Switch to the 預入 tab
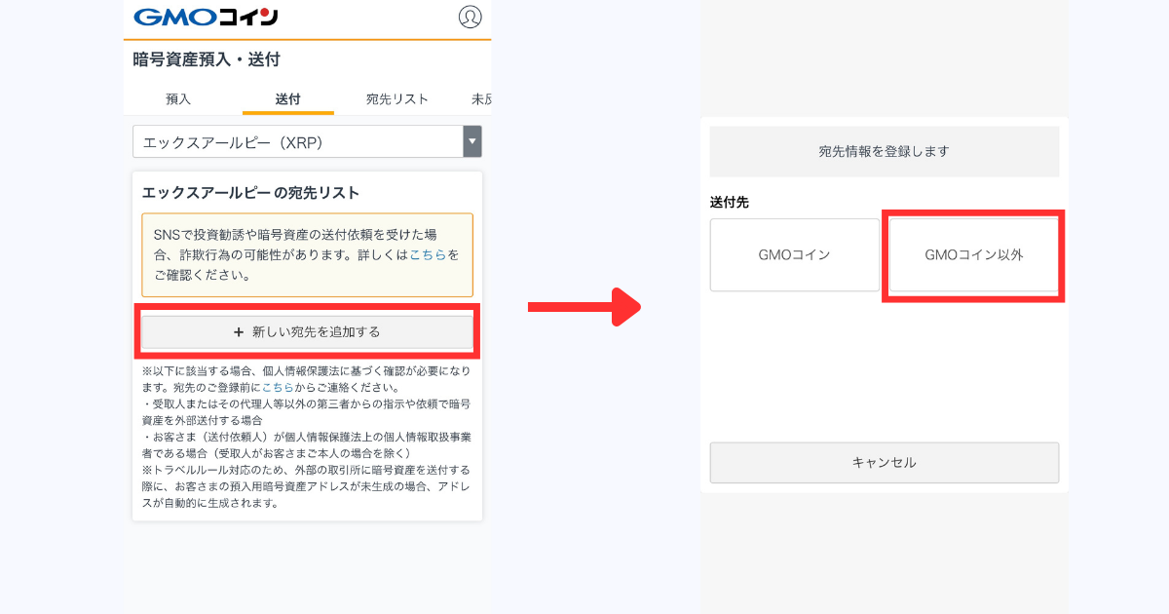The image size is (1169, 614). [178, 98]
